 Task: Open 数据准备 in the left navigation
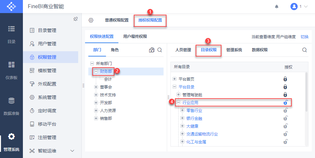(11, 106)
